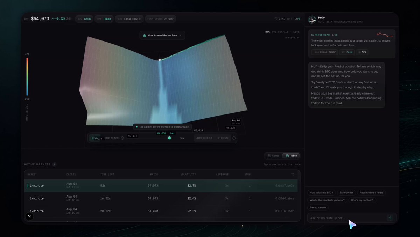Image resolution: width=420 pixels, height=237 pixels.
Task: Click the BIAS Clear RANGE chip
Action: (129, 19)
